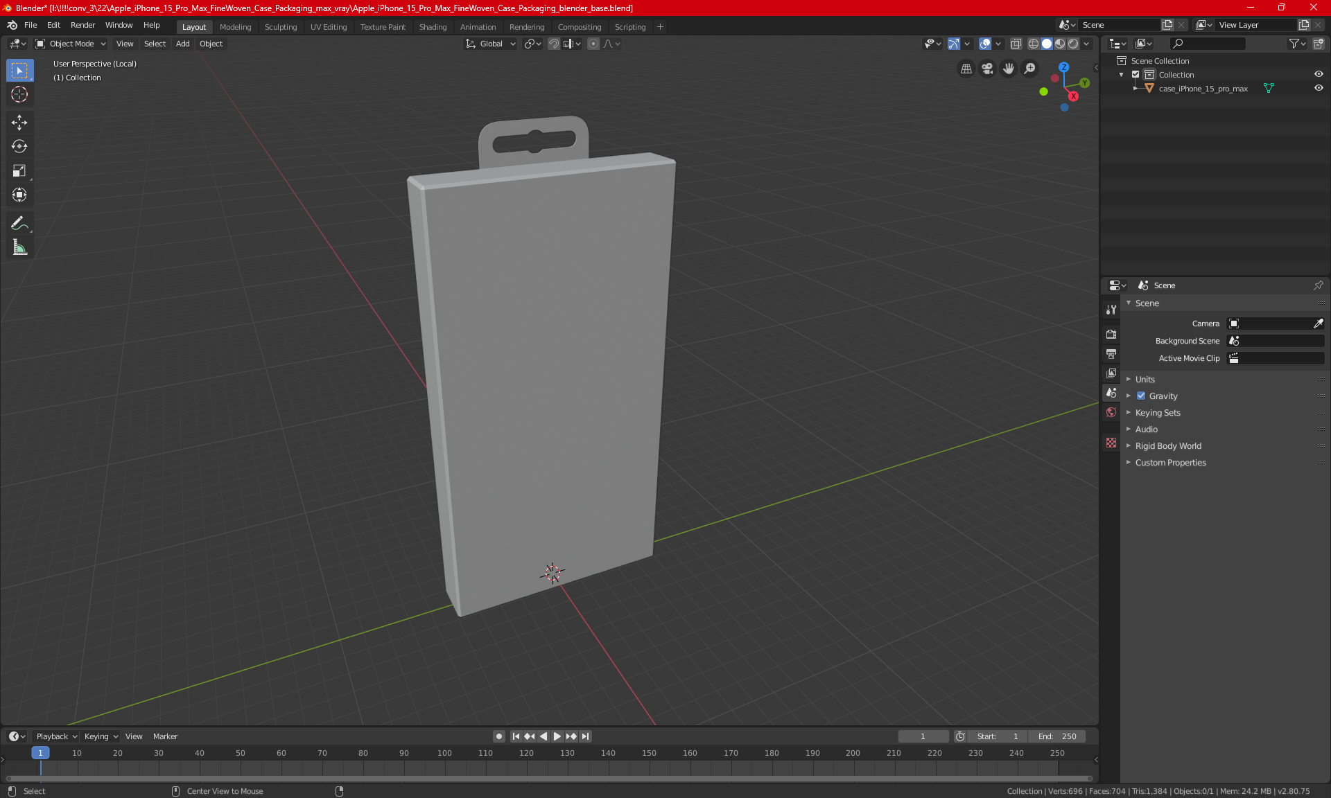Choose the Scale tool

click(19, 171)
